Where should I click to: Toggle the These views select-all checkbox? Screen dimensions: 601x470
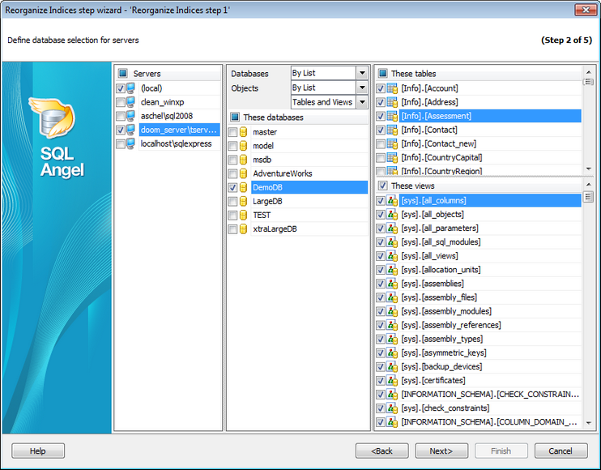pos(382,186)
